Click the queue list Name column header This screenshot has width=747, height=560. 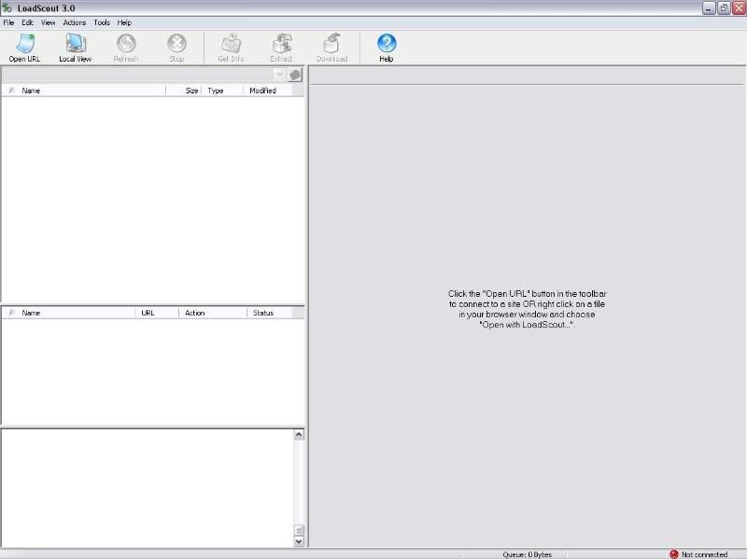pyautogui.click(x=78, y=313)
